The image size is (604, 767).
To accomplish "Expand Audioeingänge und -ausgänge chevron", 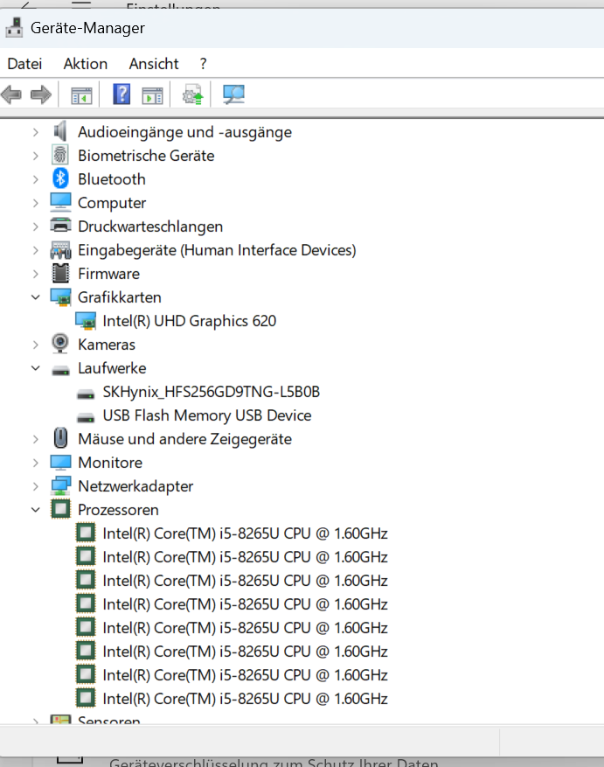I will 35,132.
